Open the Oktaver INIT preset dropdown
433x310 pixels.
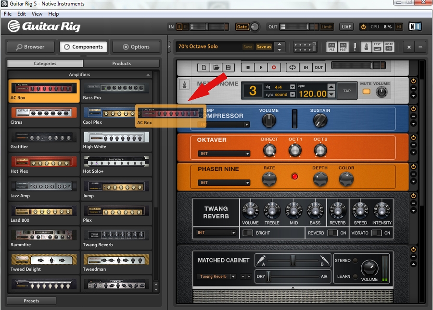[x=224, y=154]
